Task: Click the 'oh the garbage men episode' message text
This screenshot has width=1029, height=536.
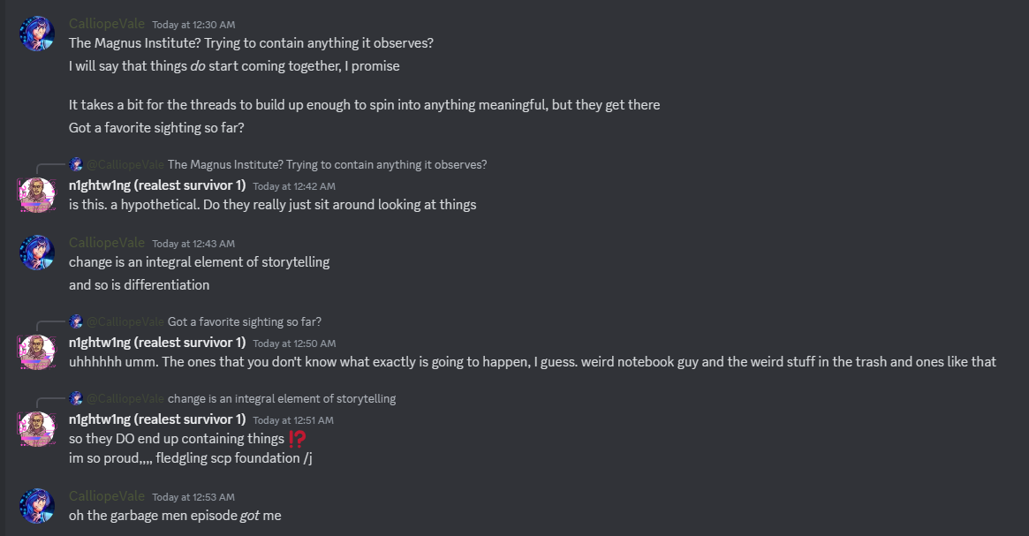Action: tap(175, 515)
